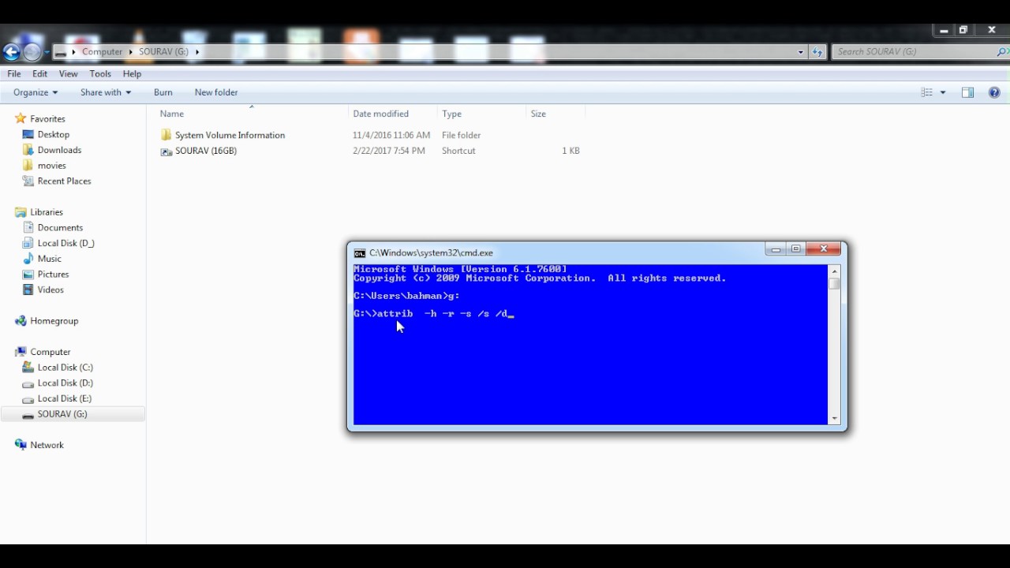The height and width of the screenshot is (568, 1010).
Task: Click the Libraries icon in sidebar
Action: [21, 212]
